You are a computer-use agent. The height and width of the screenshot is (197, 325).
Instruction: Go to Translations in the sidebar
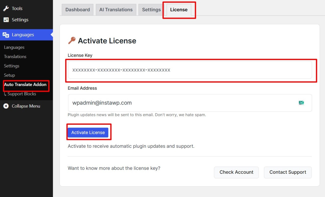pyautogui.click(x=15, y=56)
